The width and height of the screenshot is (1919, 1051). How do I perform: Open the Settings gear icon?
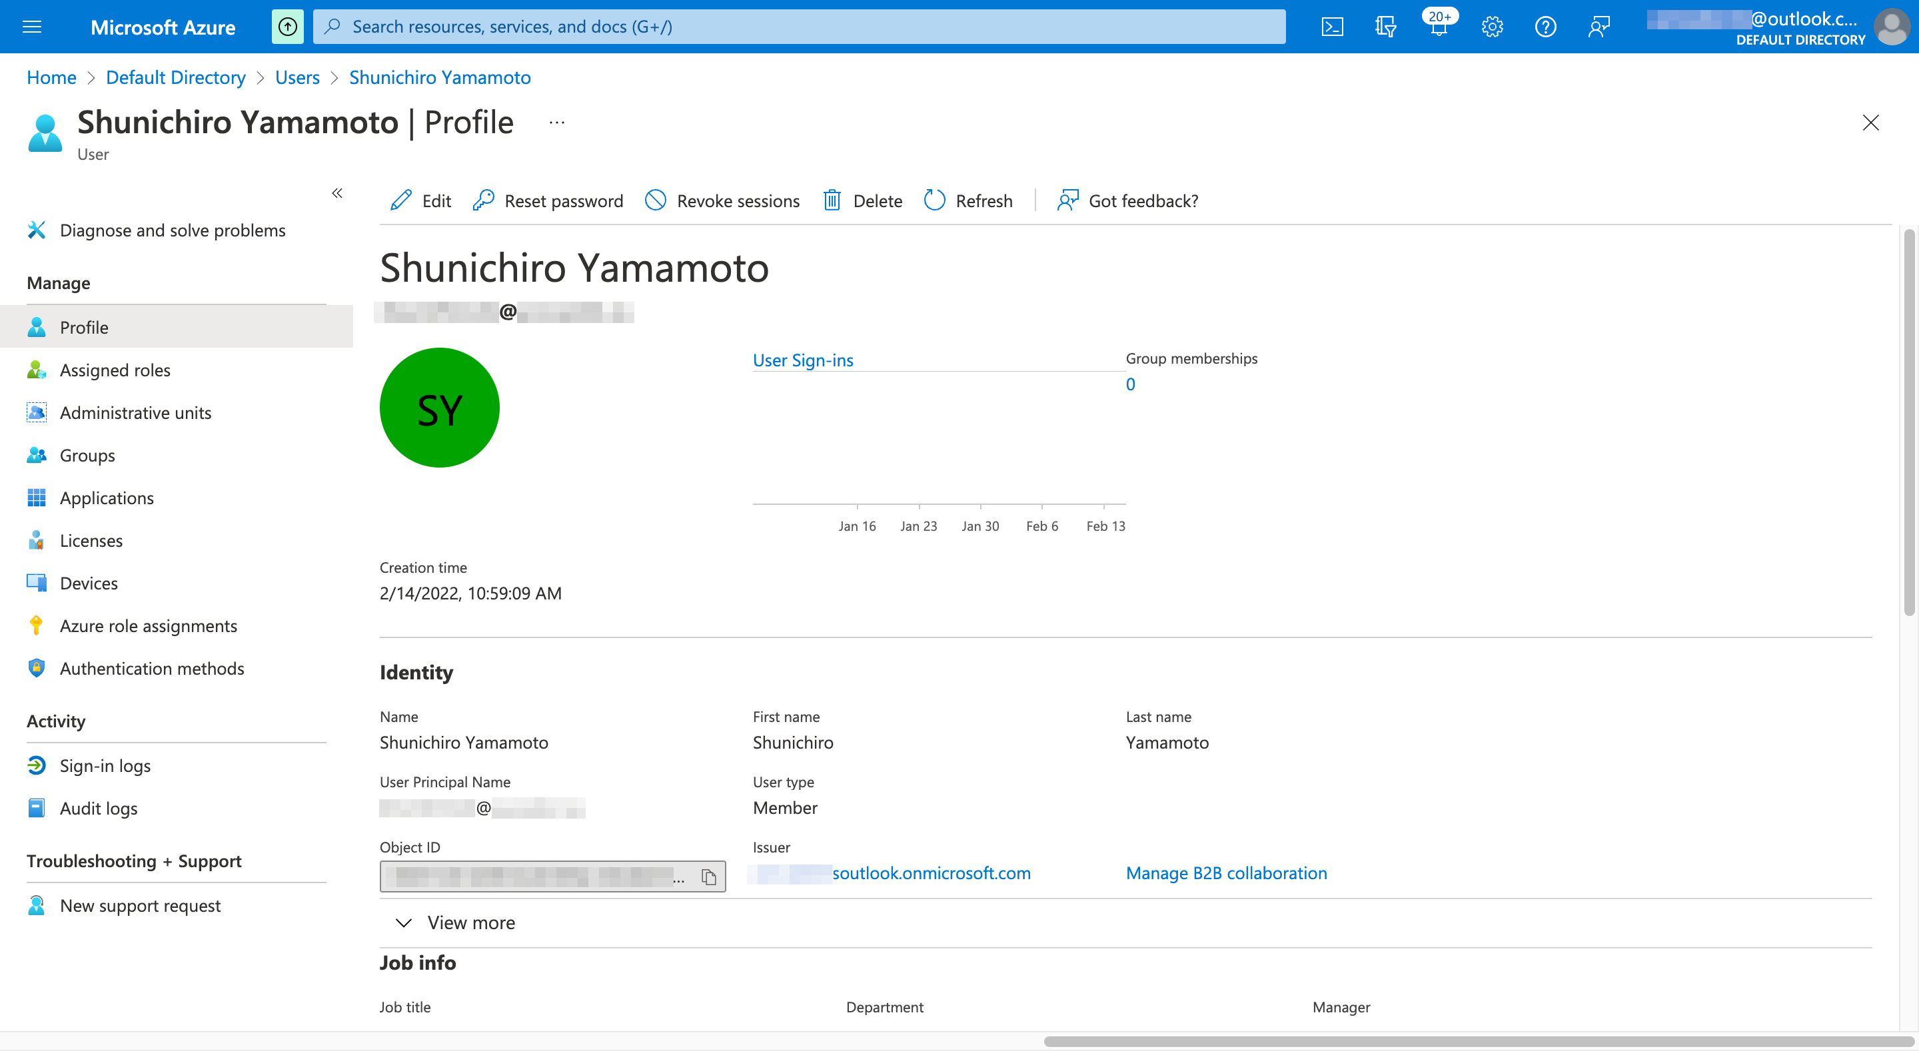pos(1492,26)
